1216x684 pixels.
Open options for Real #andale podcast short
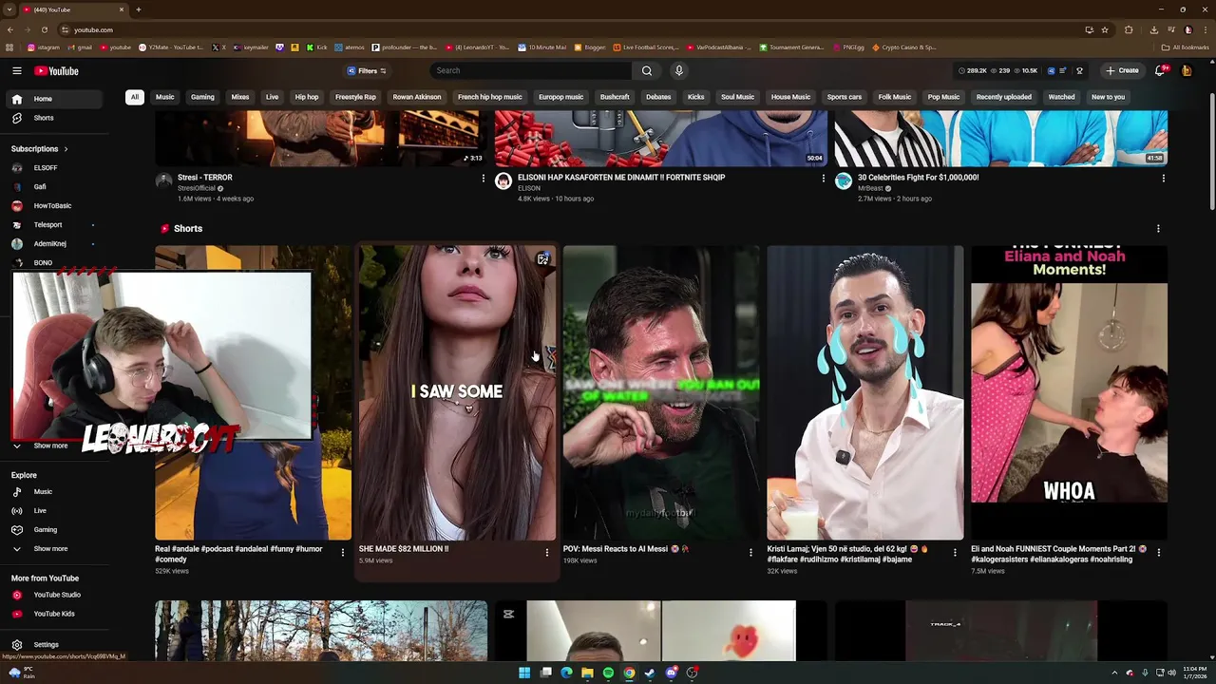(x=343, y=552)
